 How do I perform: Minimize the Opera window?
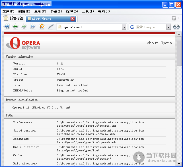pyautogui.click(x=165, y=5)
